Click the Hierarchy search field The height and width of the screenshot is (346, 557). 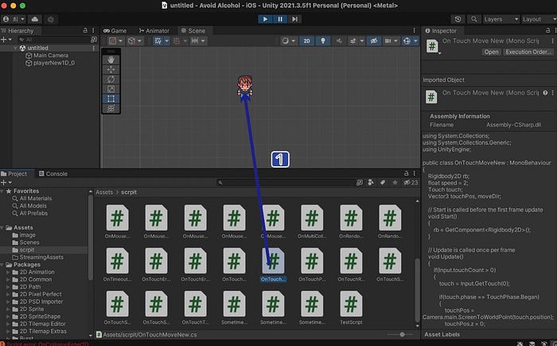coord(54,40)
